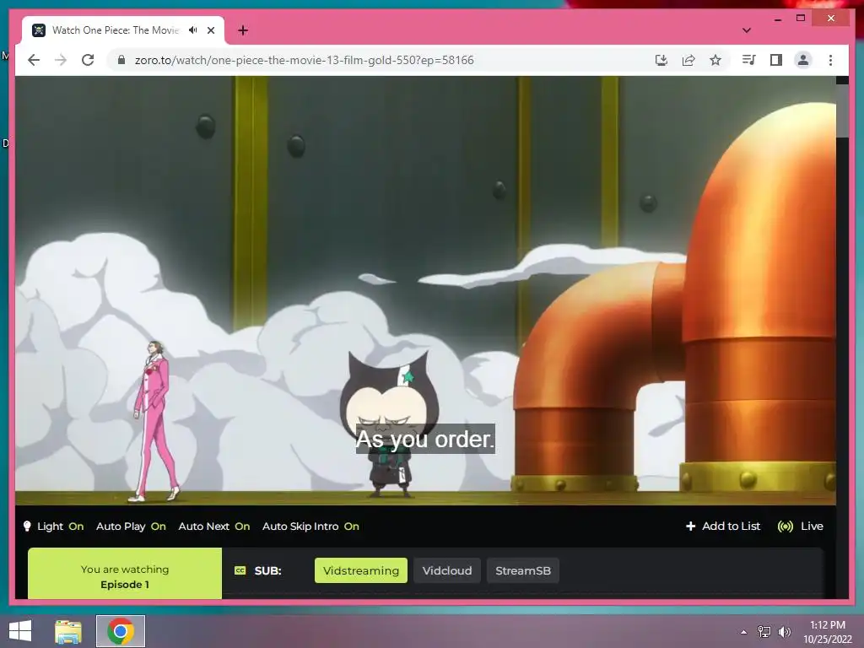Click the Episode 1 watching banner
The image size is (864, 648).
pyautogui.click(x=125, y=573)
